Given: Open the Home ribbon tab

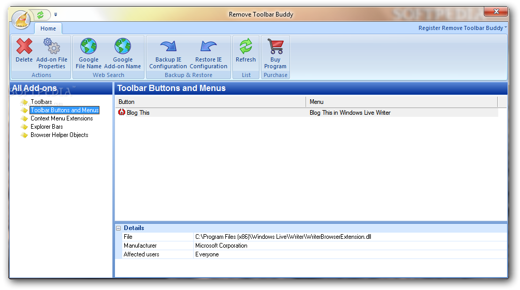Looking at the screenshot, I should point(48,28).
